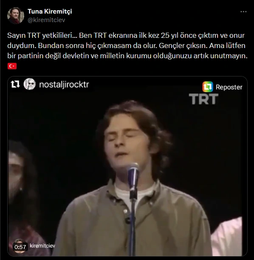The height and width of the screenshot is (260, 254).
Task: Open Tuna Kiremitçi's profile picture
Action: (16, 16)
